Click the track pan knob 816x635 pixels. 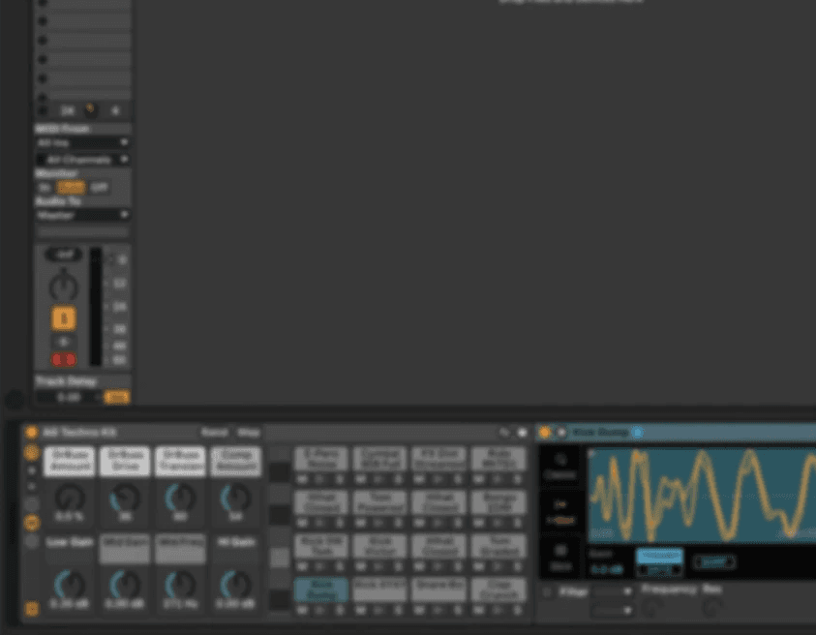[x=64, y=287]
